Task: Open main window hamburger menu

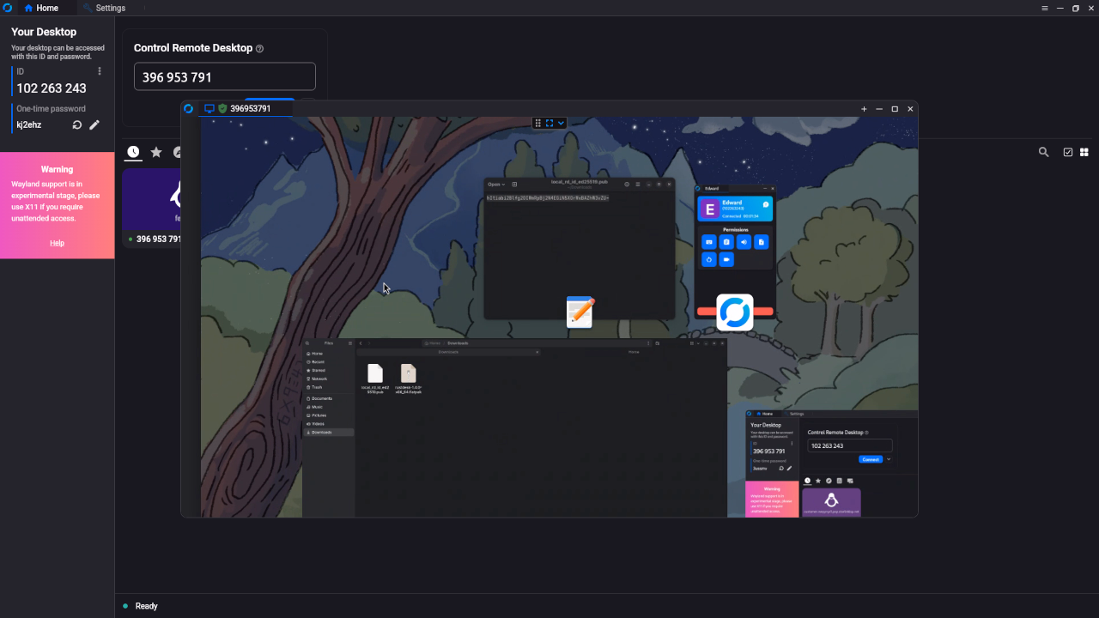Action: coord(1045,8)
